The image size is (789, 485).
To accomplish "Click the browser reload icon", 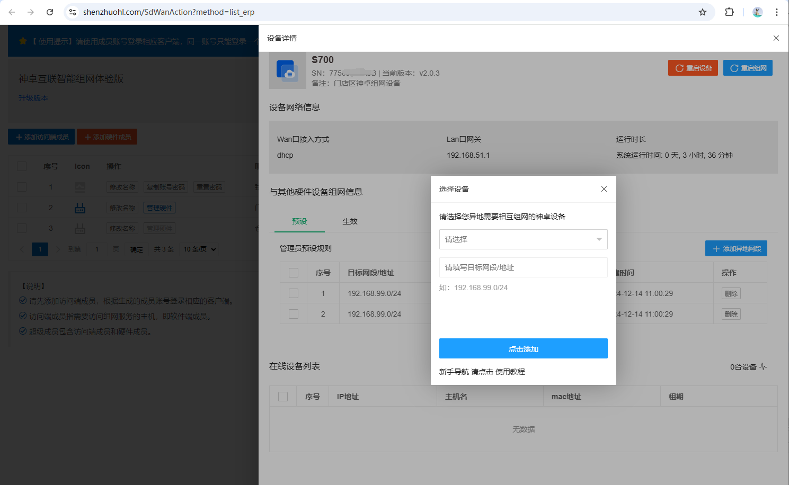I will pos(50,12).
